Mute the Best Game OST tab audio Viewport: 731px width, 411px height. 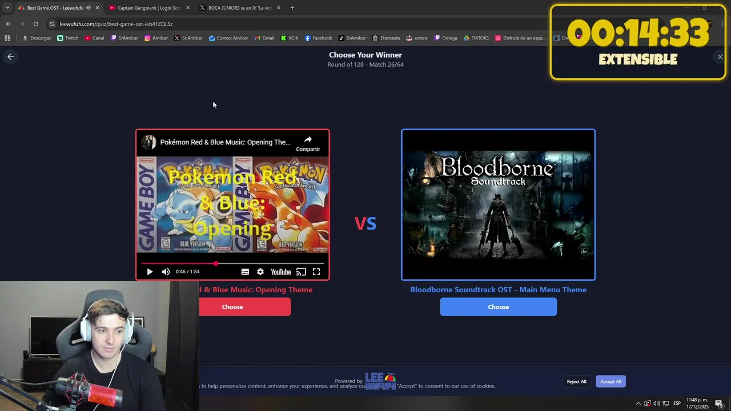tap(88, 8)
